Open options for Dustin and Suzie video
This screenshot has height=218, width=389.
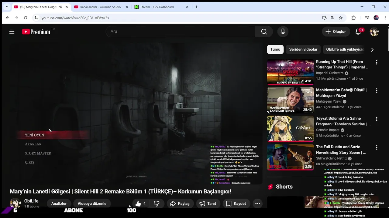377,147
